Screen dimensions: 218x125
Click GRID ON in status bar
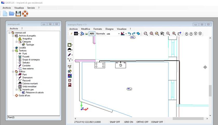pos(129,122)
